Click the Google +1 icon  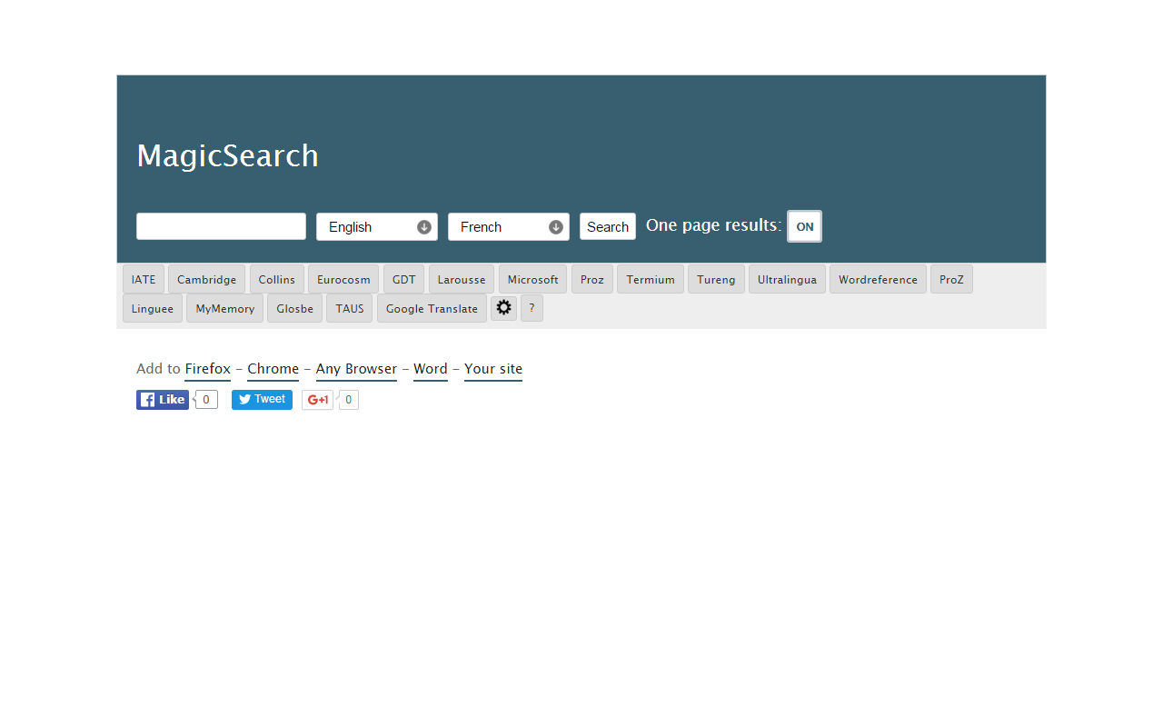317,399
